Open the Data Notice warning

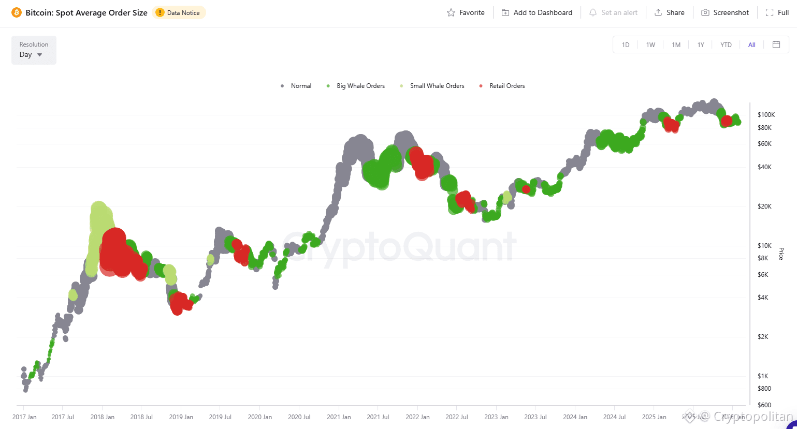(179, 12)
